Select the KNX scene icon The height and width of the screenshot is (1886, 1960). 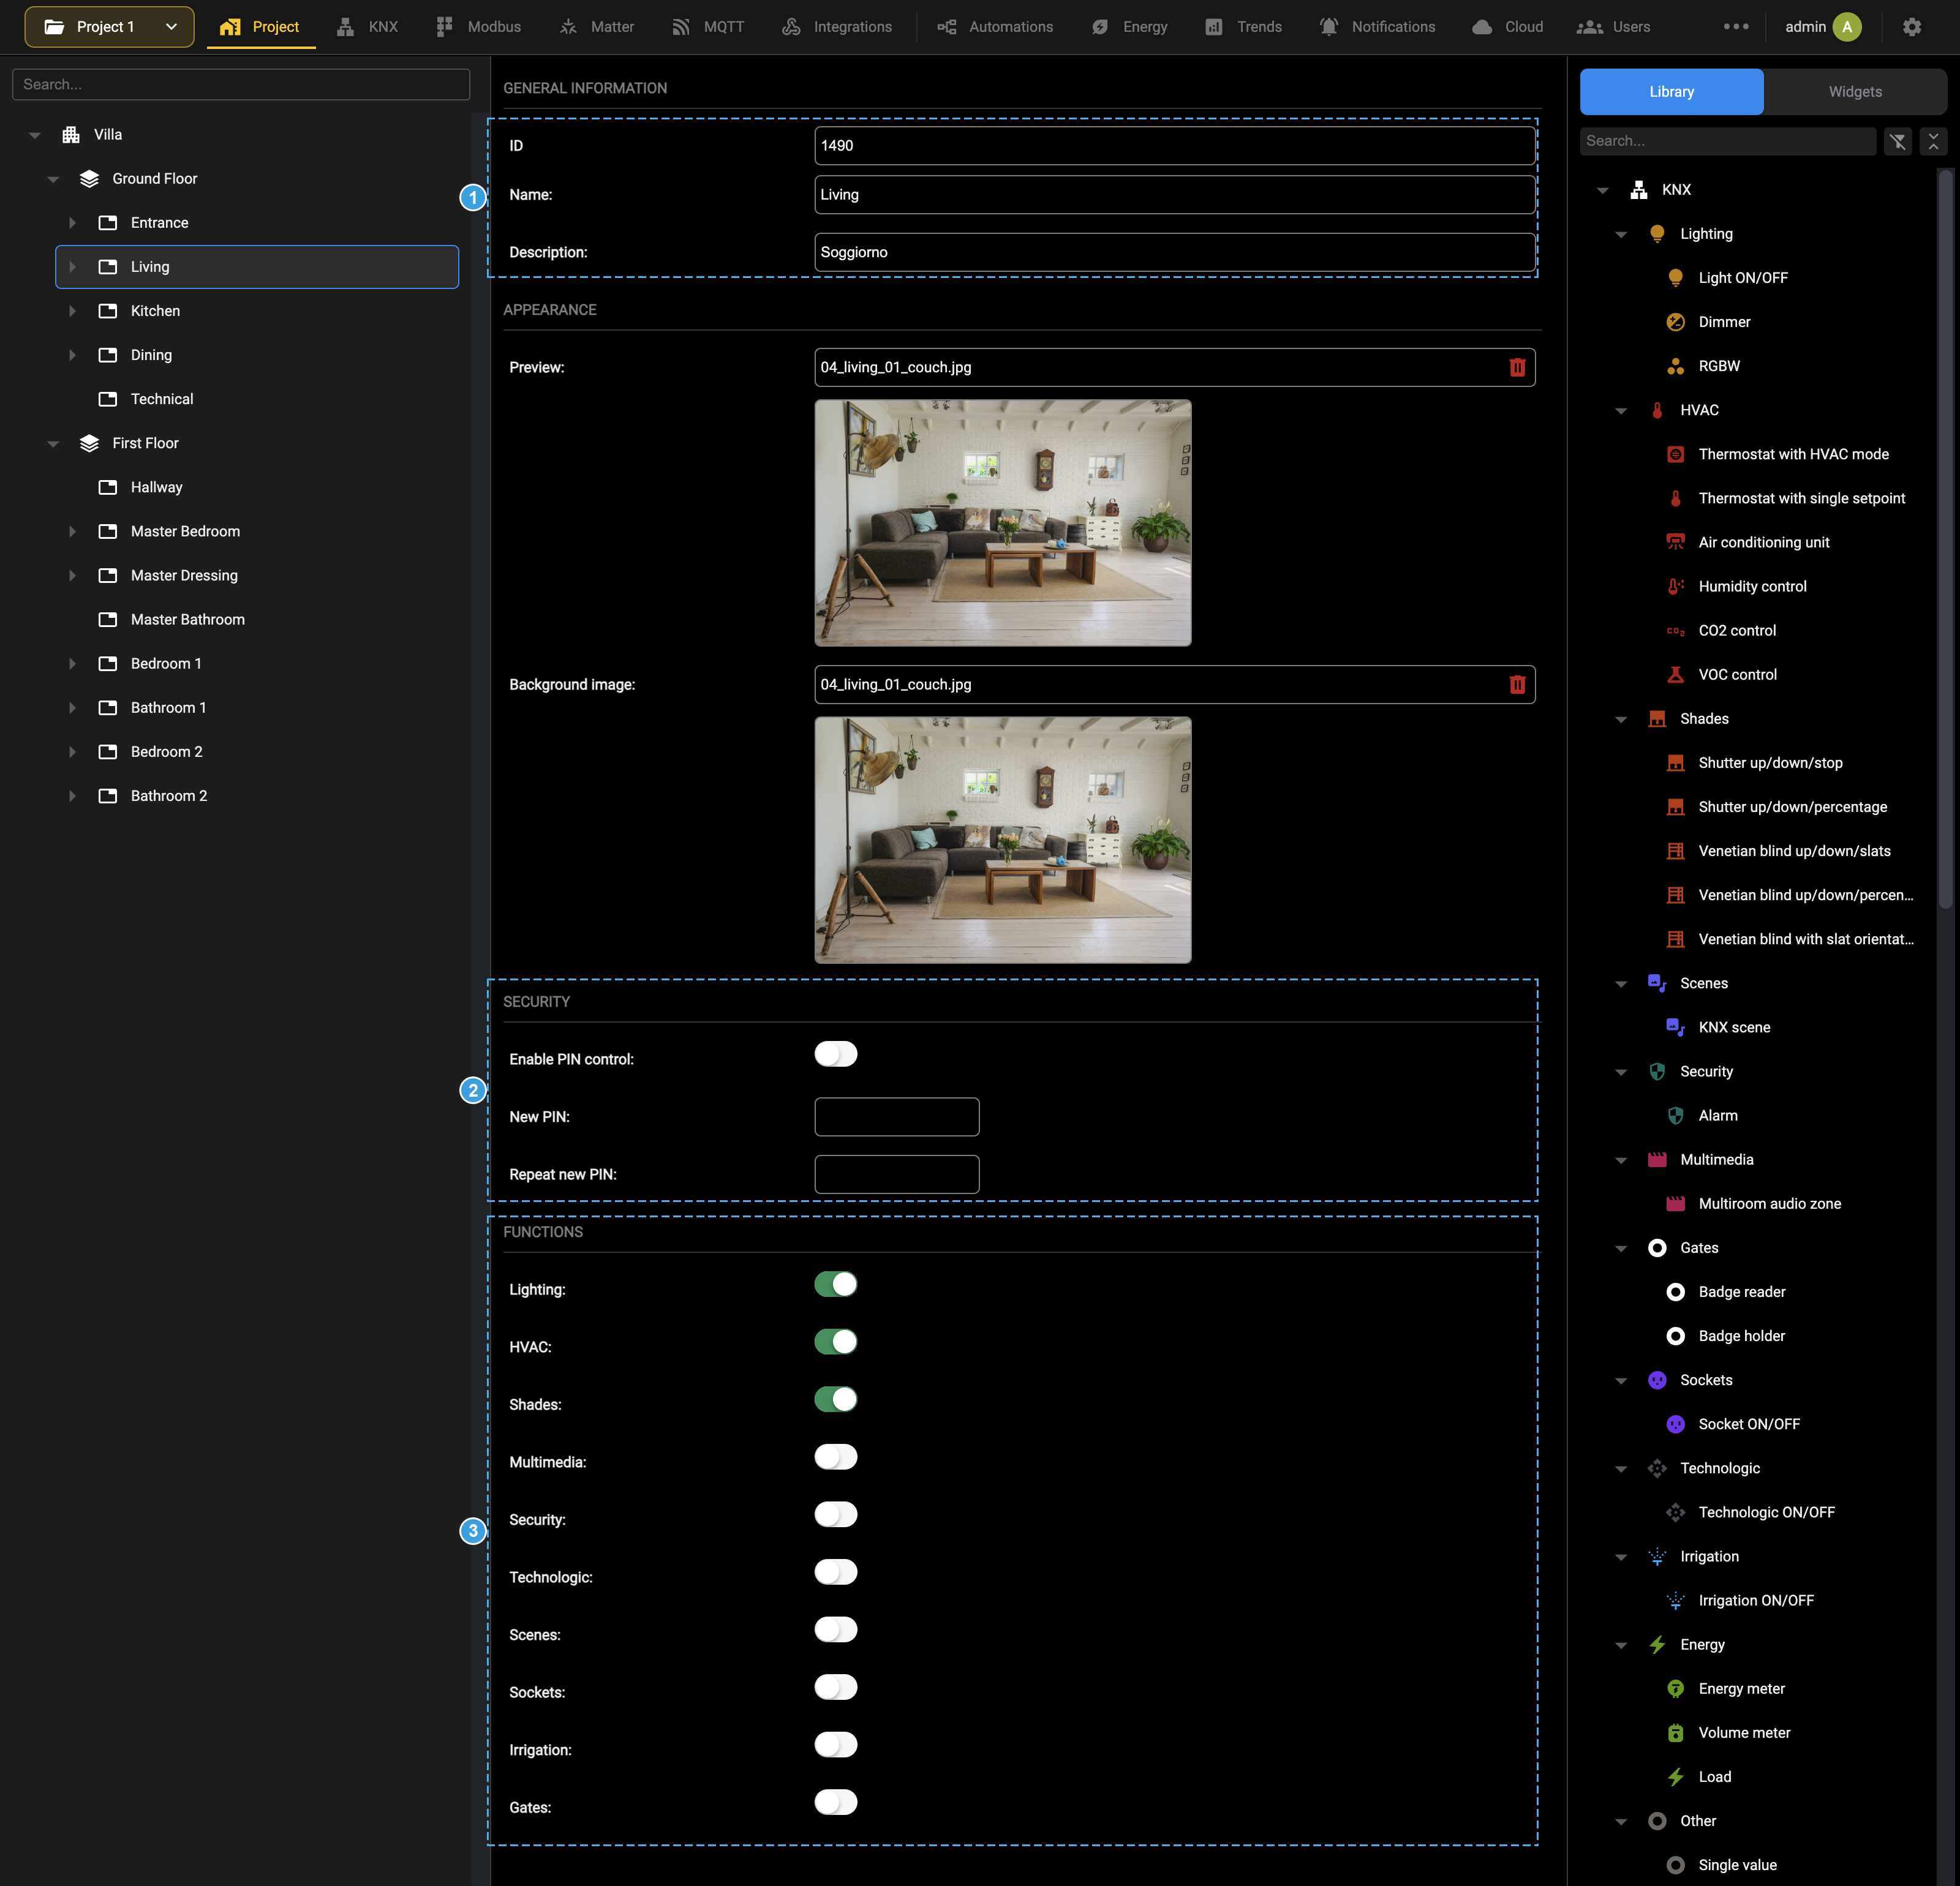[x=1675, y=1028]
